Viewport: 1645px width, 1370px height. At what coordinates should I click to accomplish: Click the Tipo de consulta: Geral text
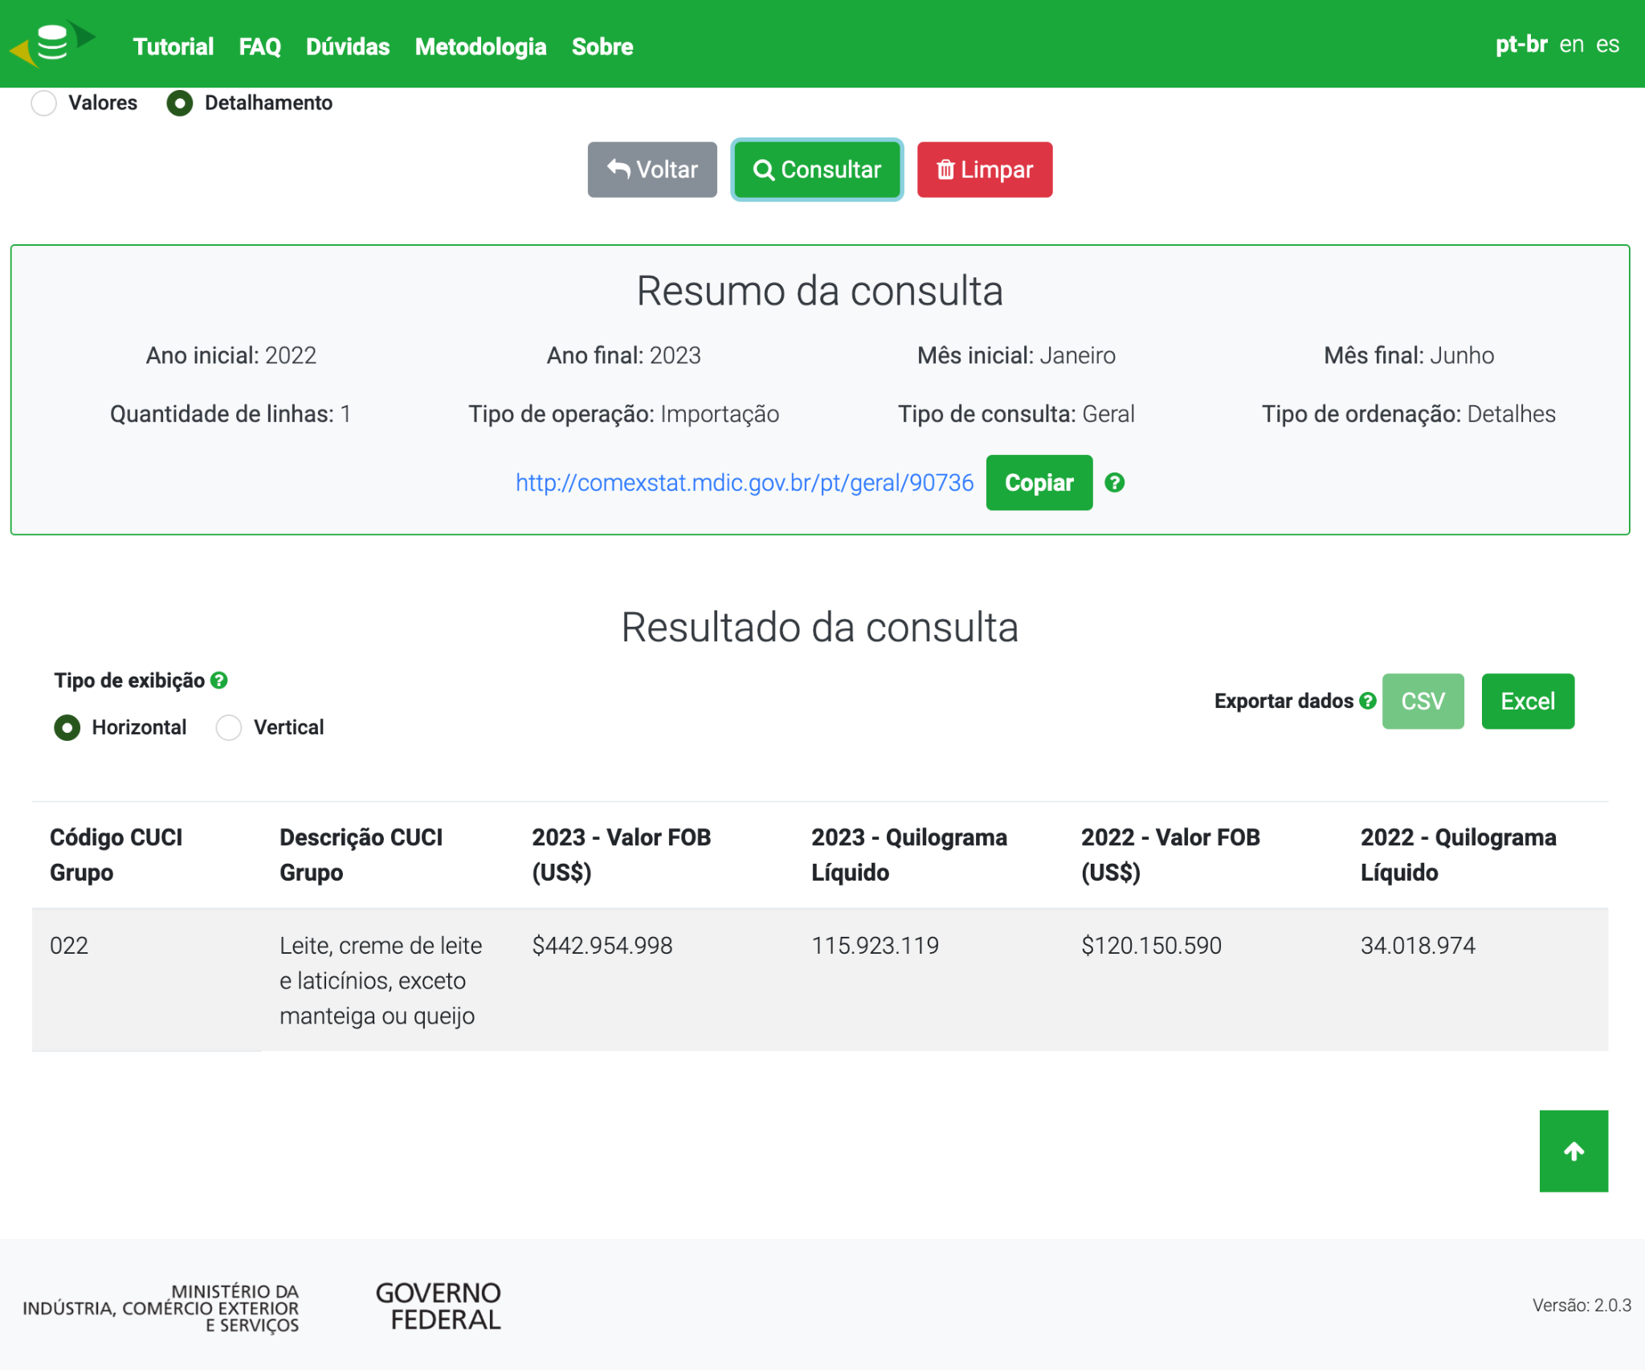pyautogui.click(x=1016, y=415)
